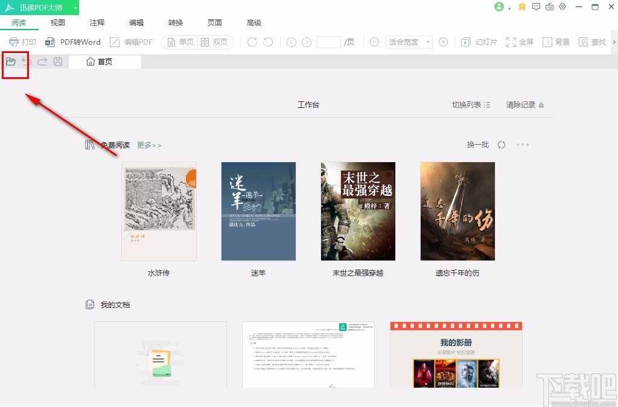Select the PDF转Word conversion tool

72,42
